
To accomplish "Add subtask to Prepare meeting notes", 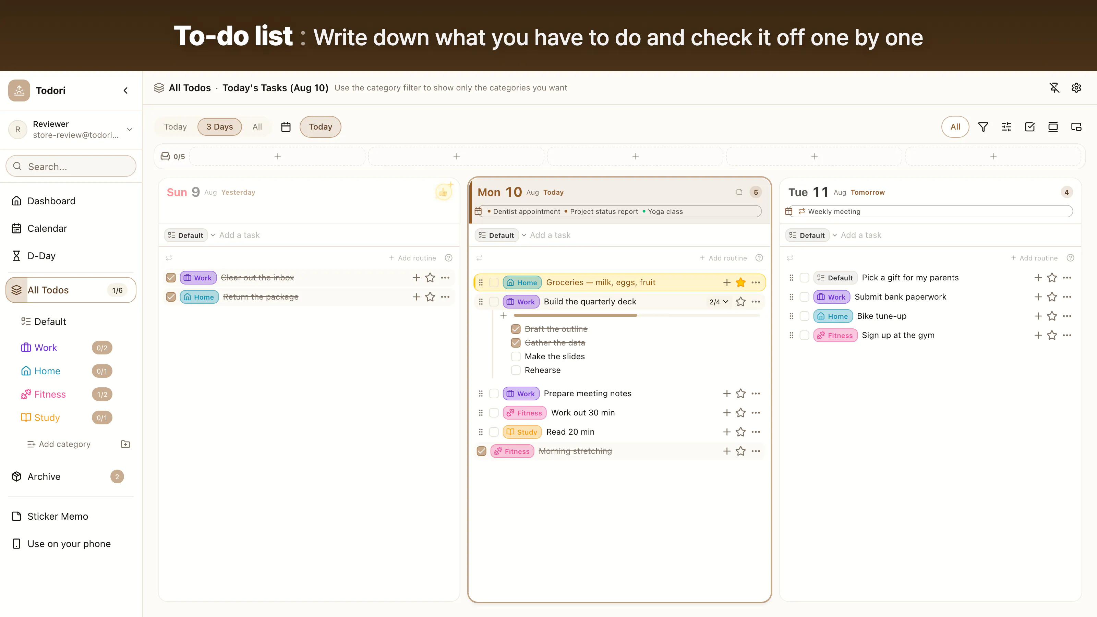I will pos(726,394).
